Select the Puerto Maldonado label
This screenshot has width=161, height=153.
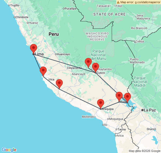point(138,61)
